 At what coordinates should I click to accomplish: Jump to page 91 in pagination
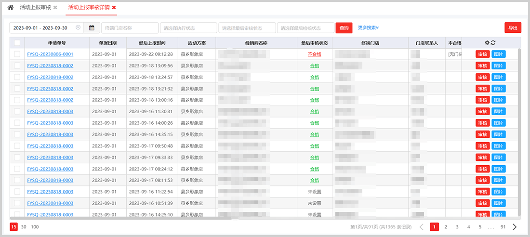(x=503, y=227)
